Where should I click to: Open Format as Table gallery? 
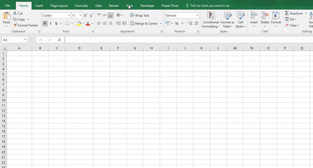[227, 20]
